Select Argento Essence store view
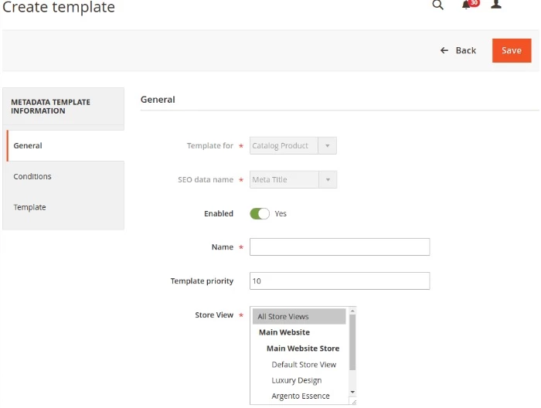541x408 pixels. pos(300,396)
